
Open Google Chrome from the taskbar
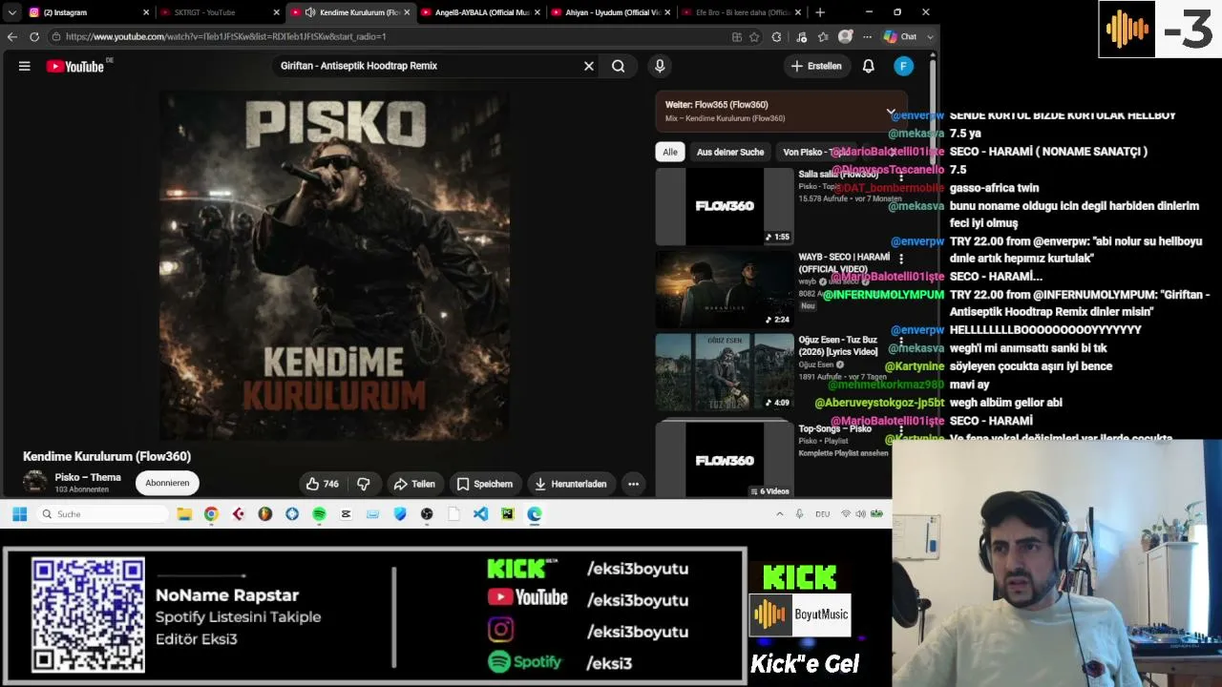click(211, 513)
